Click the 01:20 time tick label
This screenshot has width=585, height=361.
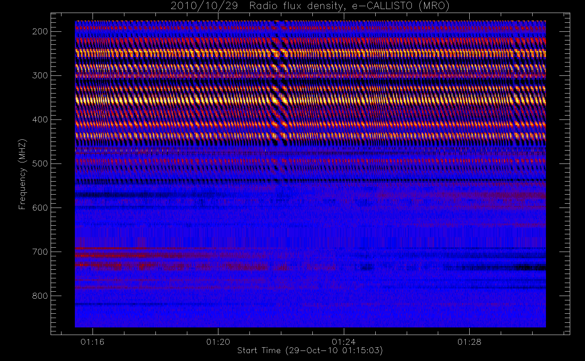point(218,342)
